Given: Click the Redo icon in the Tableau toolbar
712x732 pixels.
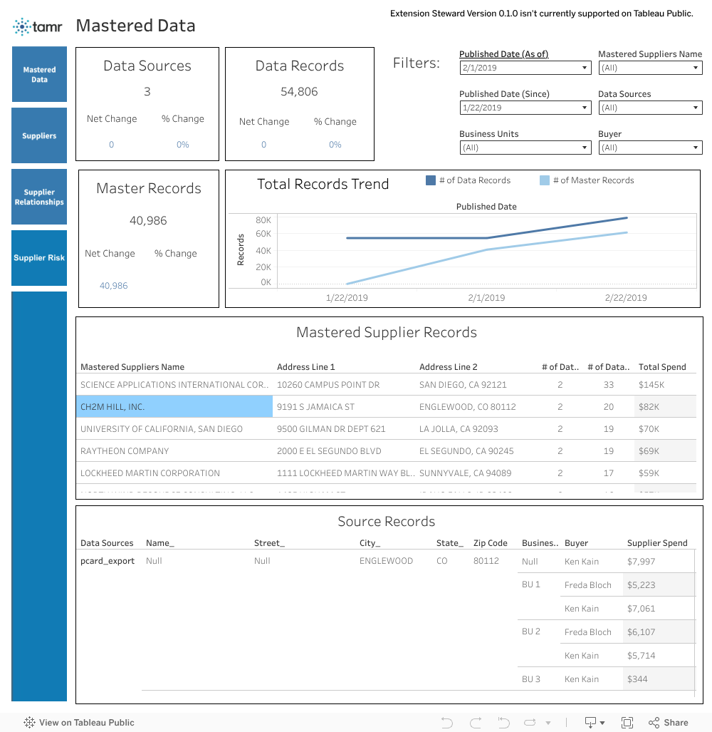Looking at the screenshot, I should [476, 723].
